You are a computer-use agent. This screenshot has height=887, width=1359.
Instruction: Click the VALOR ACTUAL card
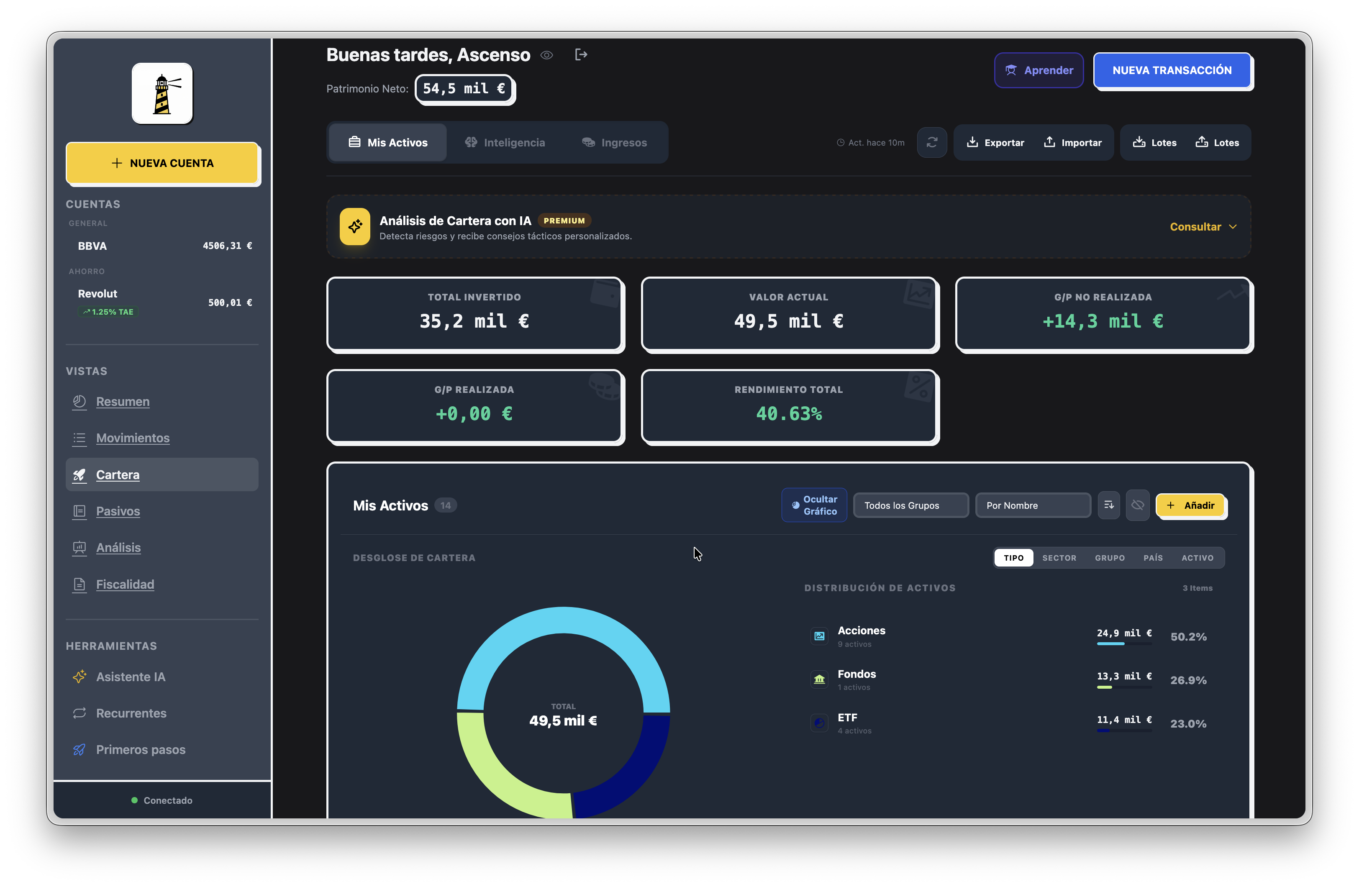click(789, 313)
